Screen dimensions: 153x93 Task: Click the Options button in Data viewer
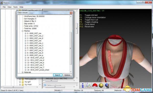click(67, 75)
